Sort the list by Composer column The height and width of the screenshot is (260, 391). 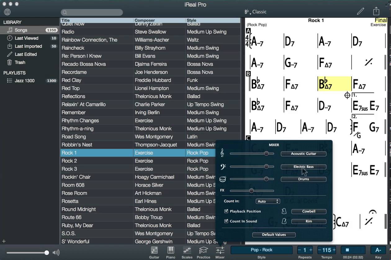coord(160,20)
